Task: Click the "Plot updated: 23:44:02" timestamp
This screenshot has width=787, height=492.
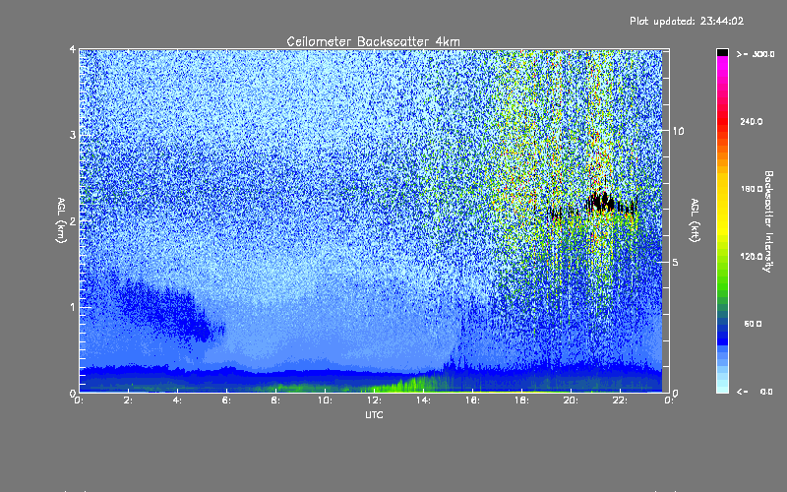Action: pyautogui.click(x=687, y=21)
